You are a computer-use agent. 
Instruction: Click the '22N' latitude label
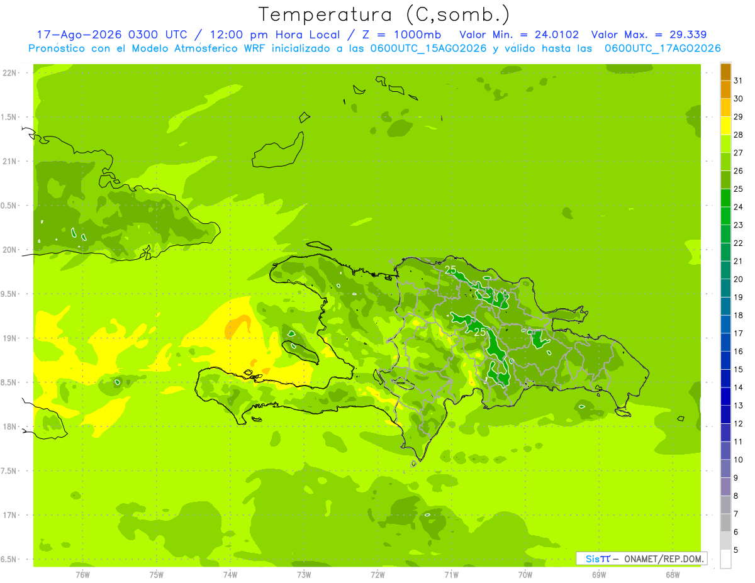coord(11,73)
